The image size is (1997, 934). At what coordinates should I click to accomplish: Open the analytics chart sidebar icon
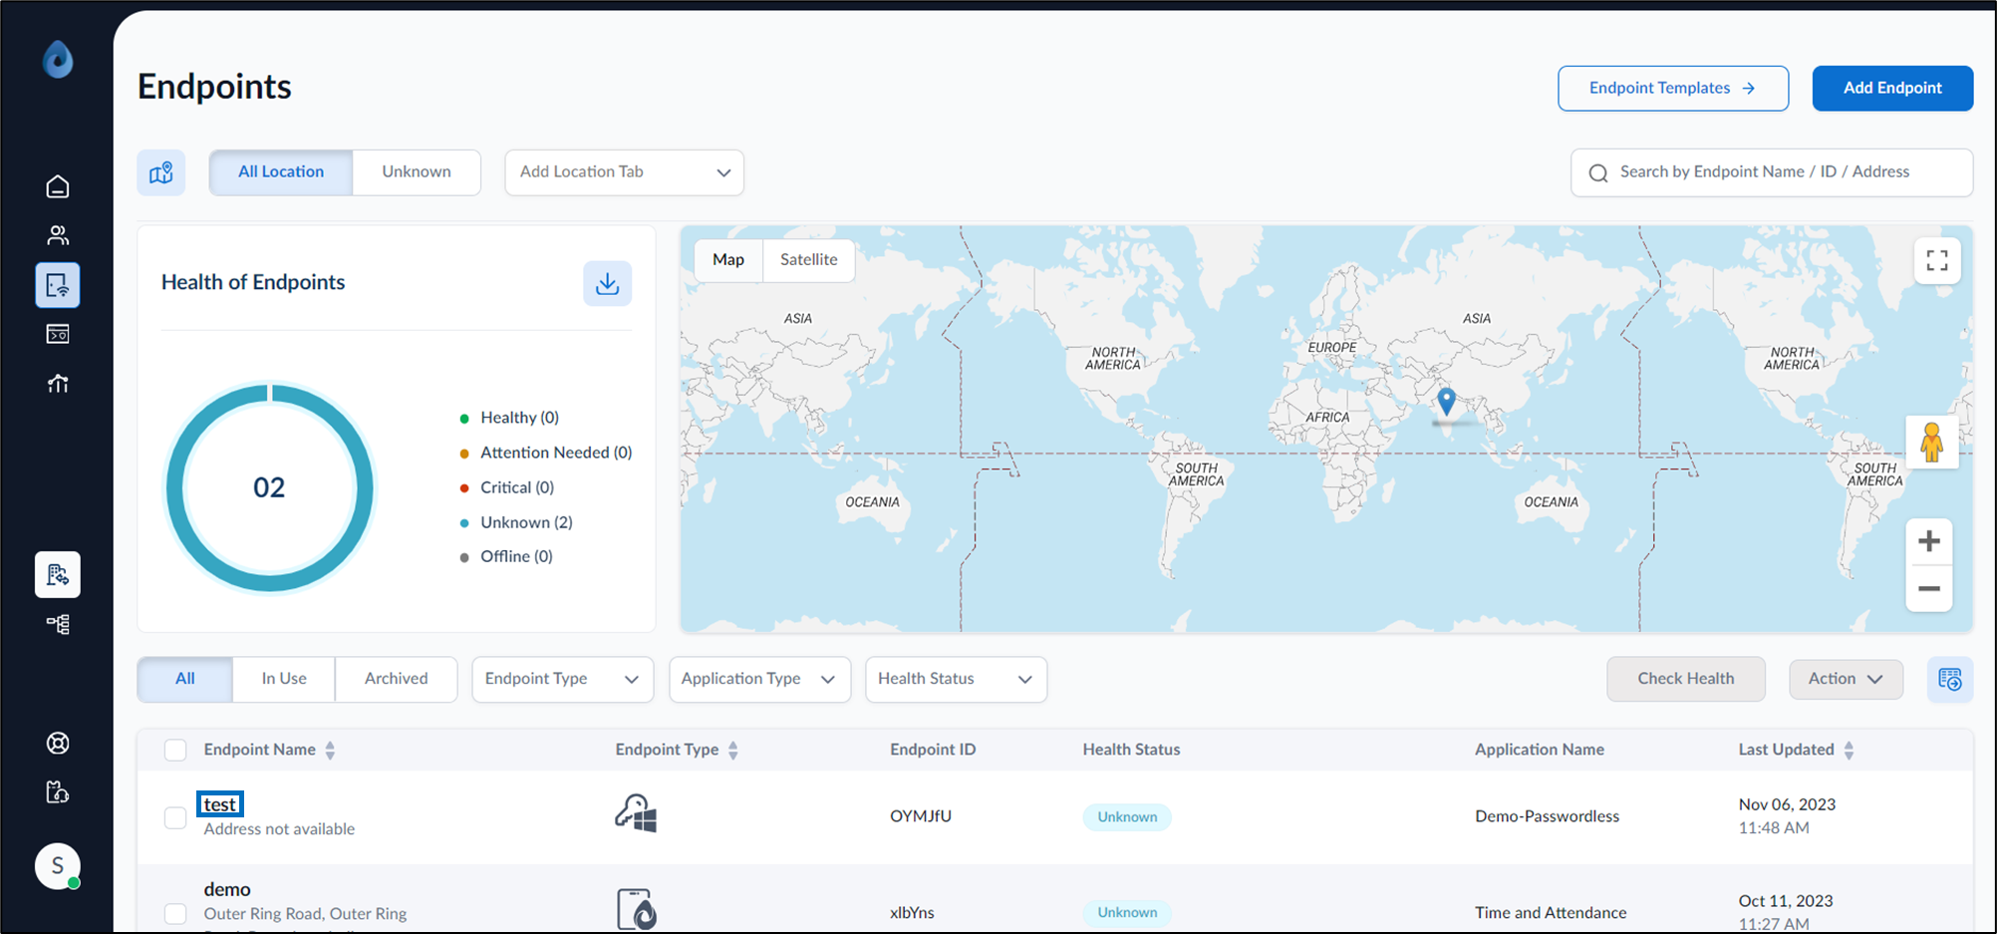(58, 384)
